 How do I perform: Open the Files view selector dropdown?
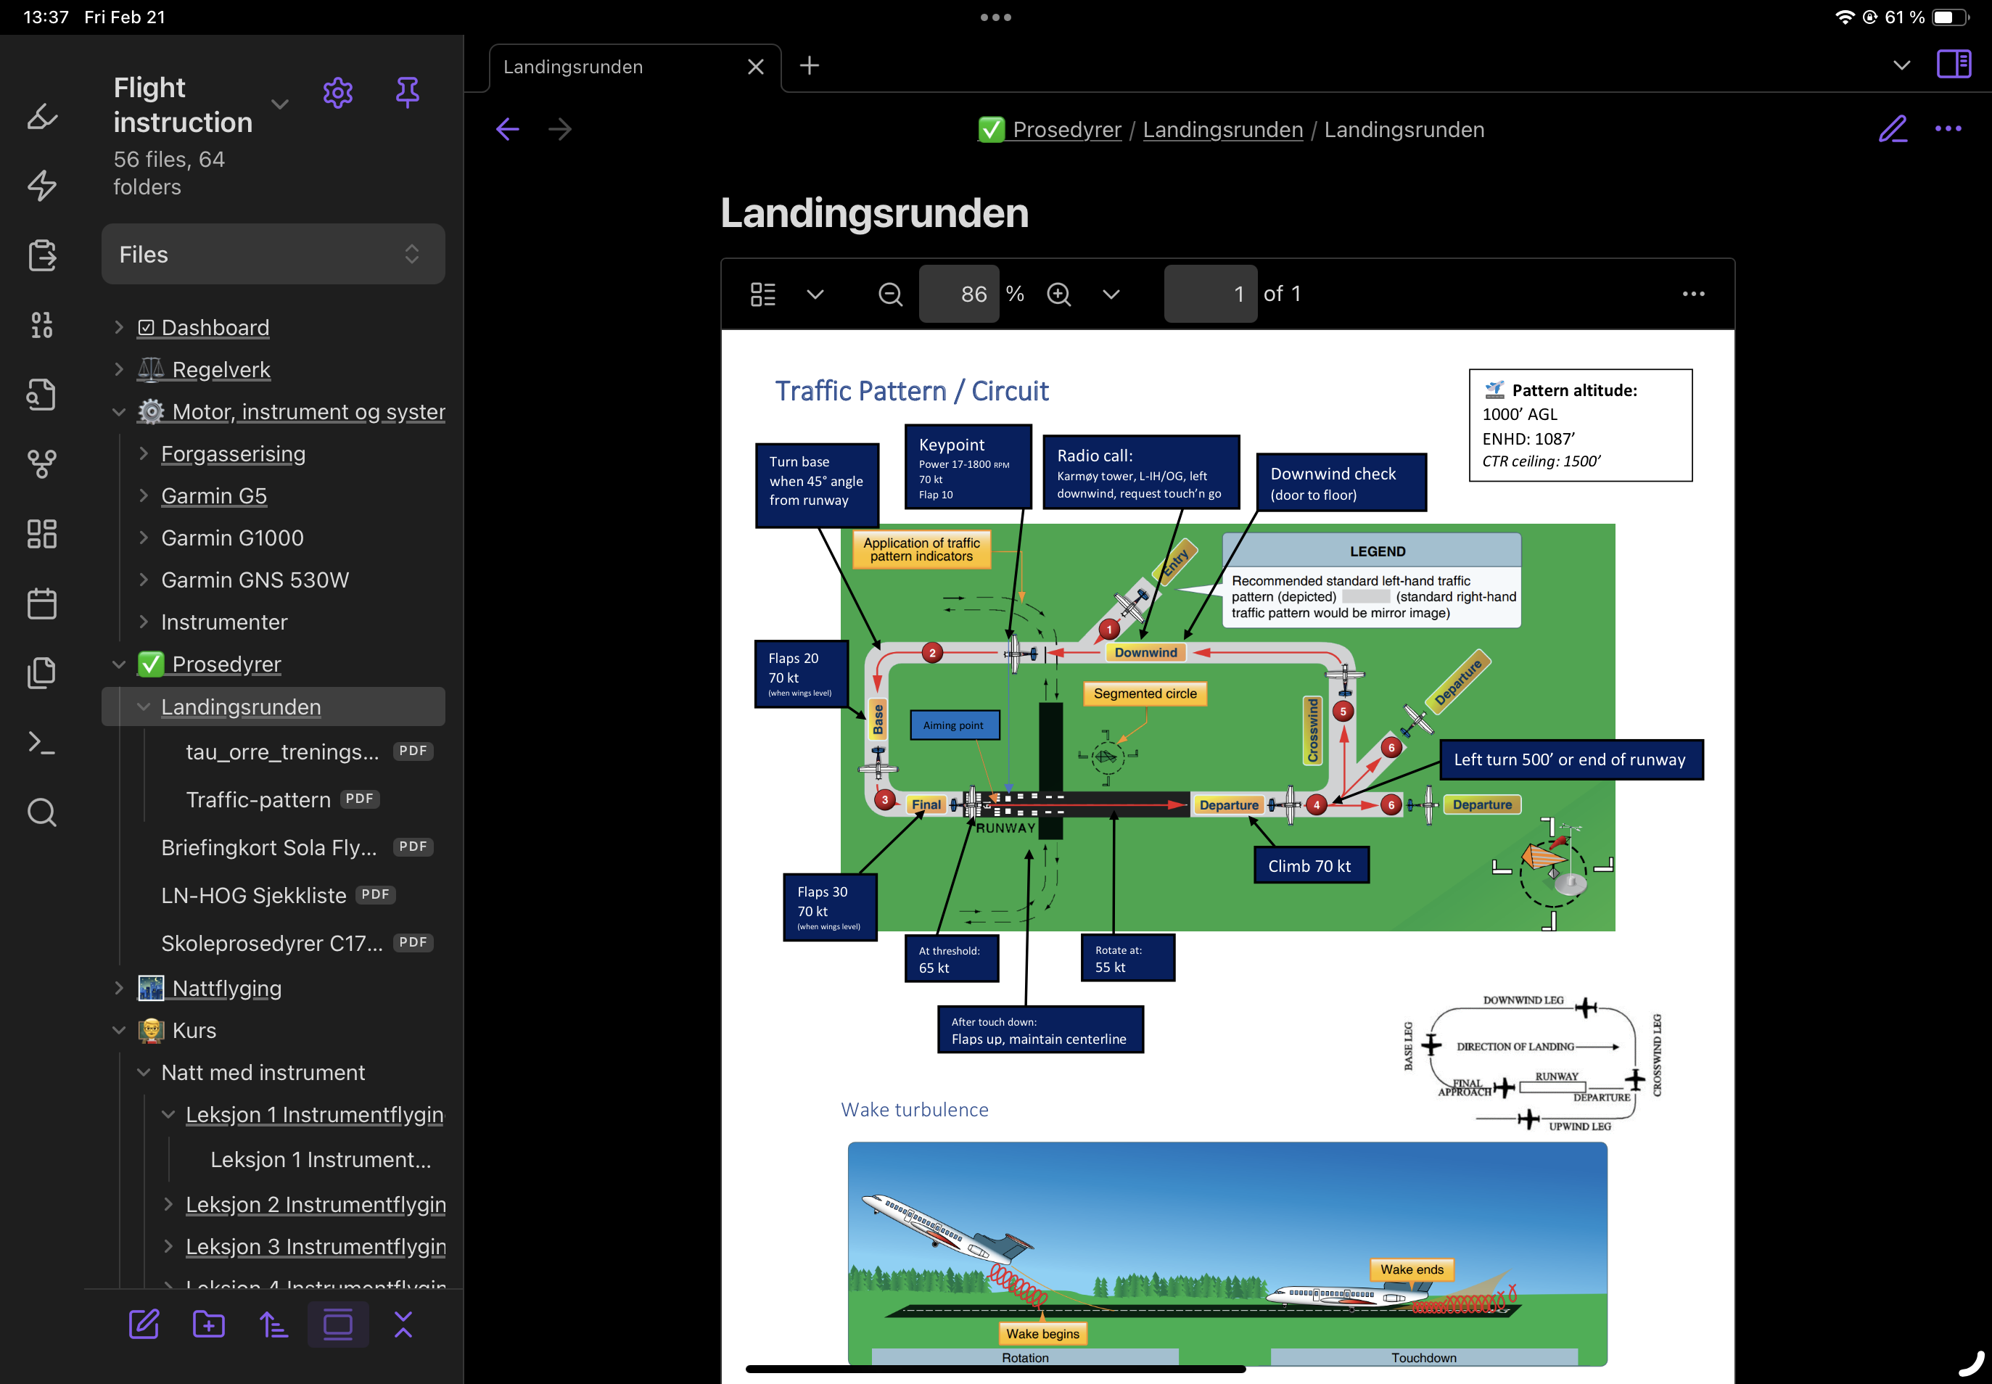click(x=273, y=254)
